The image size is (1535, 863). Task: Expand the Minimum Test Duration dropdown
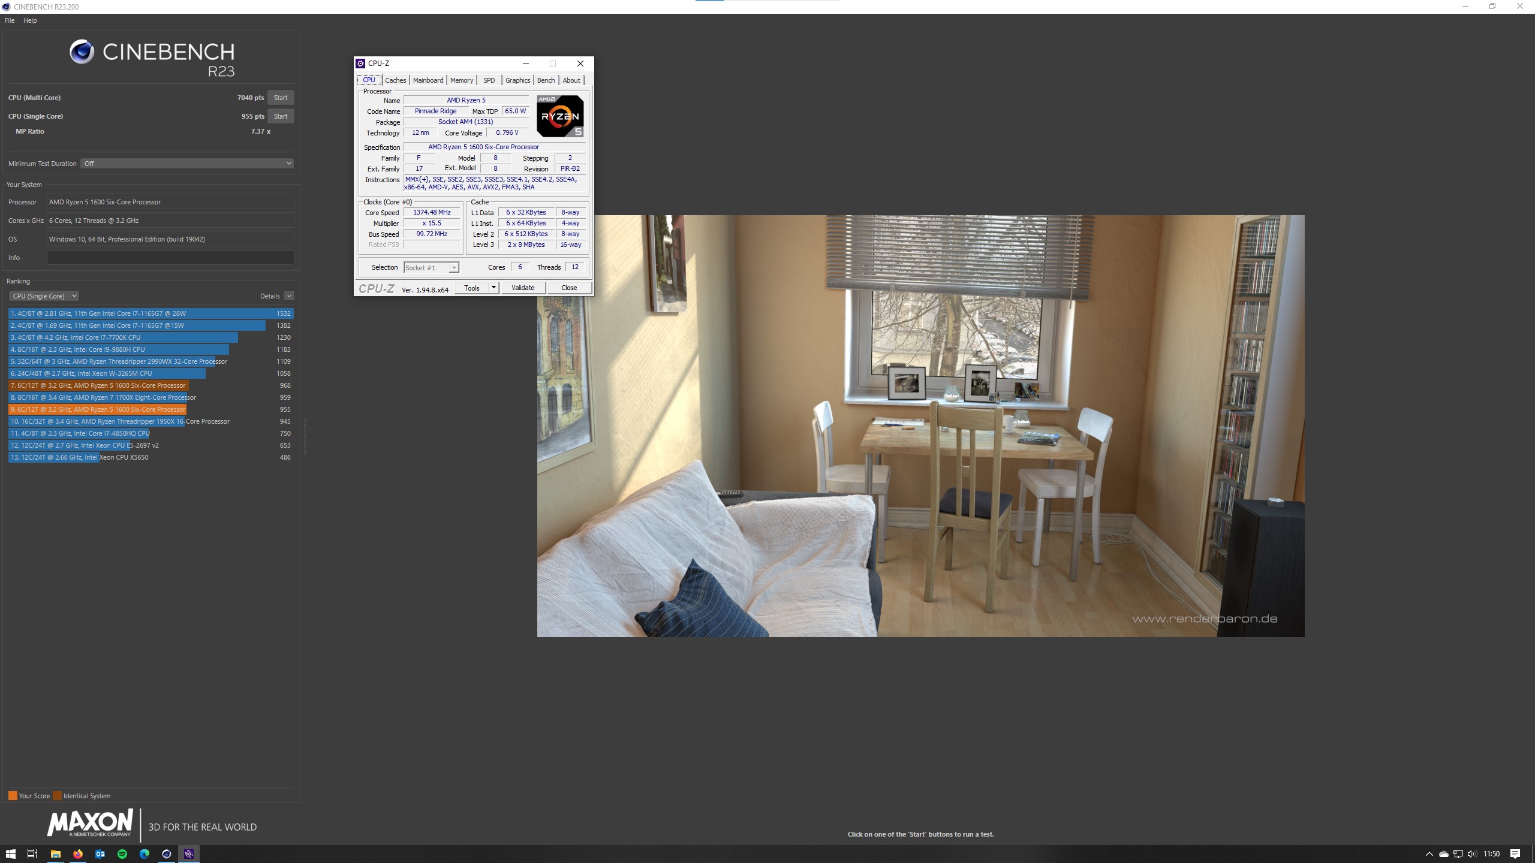click(187, 164)
